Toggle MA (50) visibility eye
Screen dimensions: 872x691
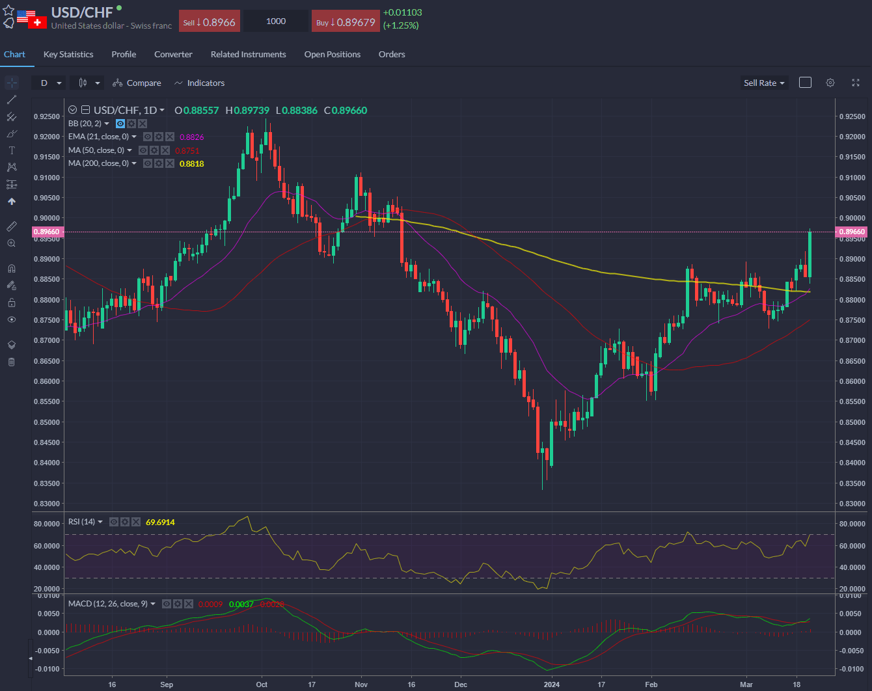click(x=143, y=150)
